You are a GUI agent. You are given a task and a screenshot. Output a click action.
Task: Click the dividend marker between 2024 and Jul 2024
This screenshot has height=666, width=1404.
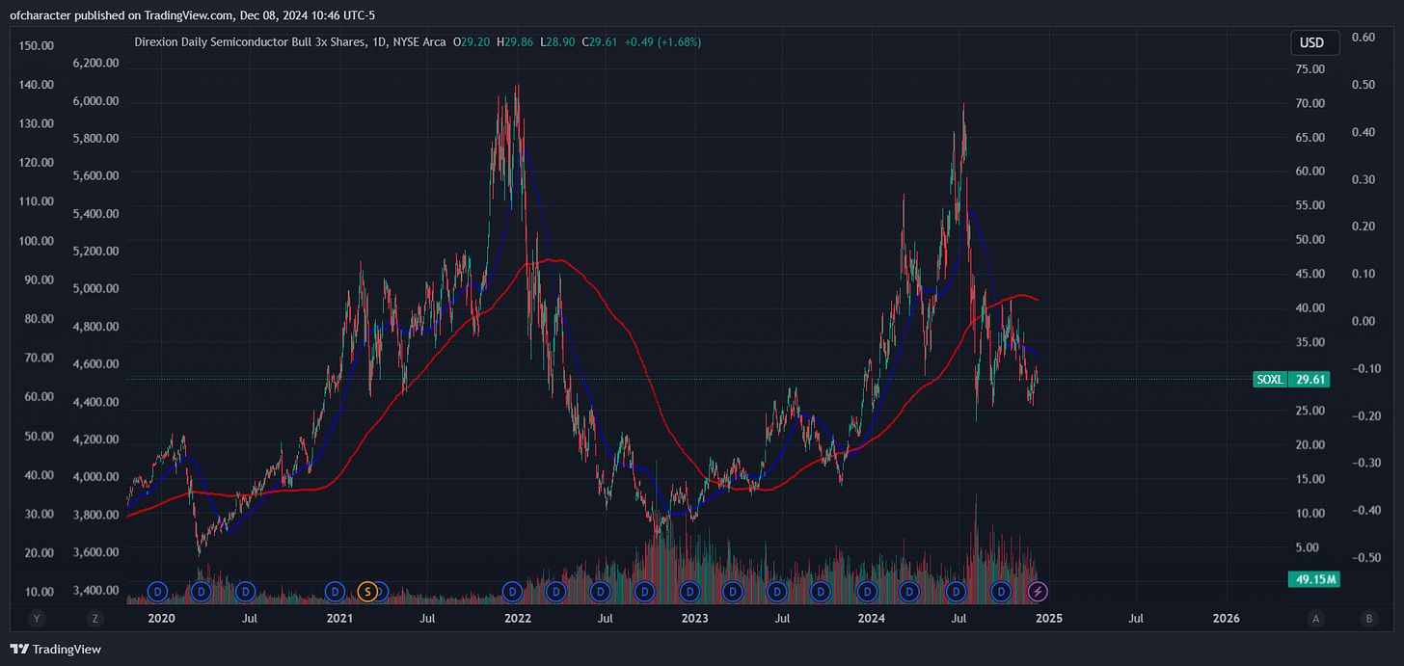coord(909,590)
